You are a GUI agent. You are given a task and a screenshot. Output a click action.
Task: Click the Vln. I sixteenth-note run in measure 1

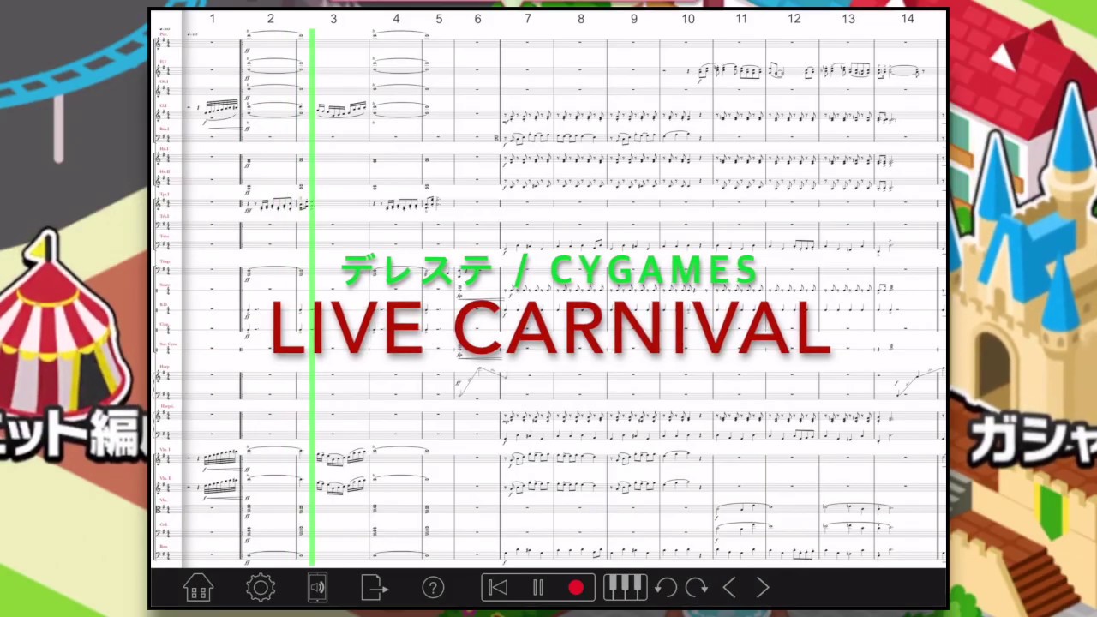click(219, 458)
